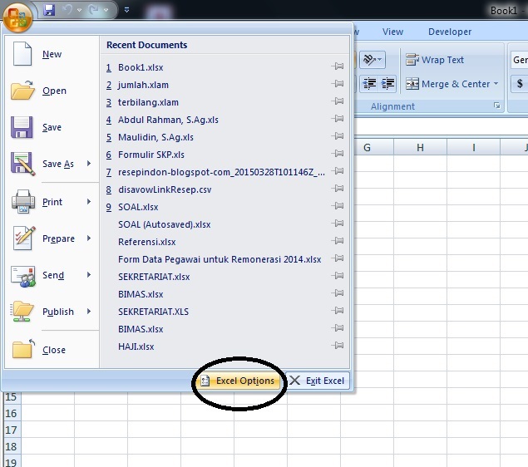
Task: Toggle the pin for disavowLinkResep.csv
Action: point(338,189)
